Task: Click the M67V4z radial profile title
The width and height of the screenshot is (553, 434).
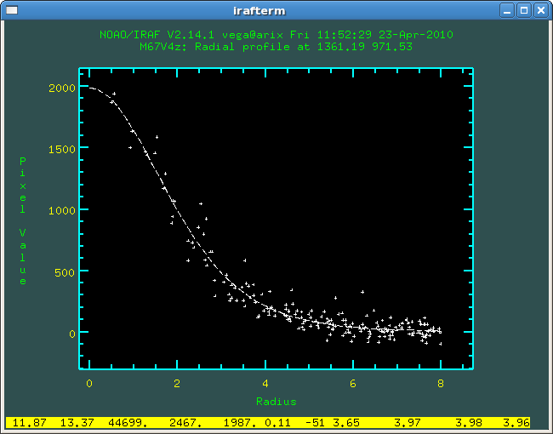Action: click(x=276, y=47)
